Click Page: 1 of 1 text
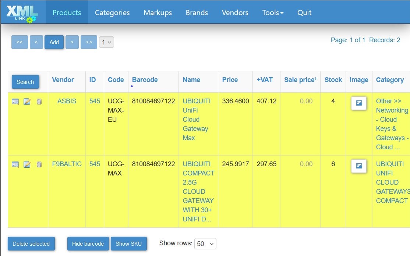This screenshot has width=410, height=256. click(x=348, y=40)
